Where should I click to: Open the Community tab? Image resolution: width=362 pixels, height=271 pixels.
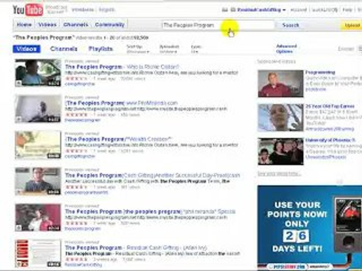(110, 25)
